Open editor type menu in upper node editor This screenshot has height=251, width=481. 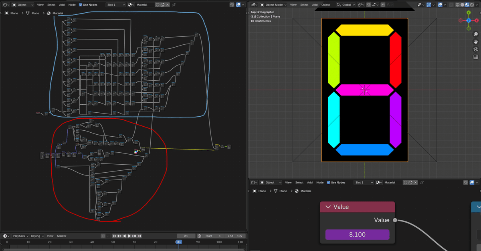pos(6,5)
